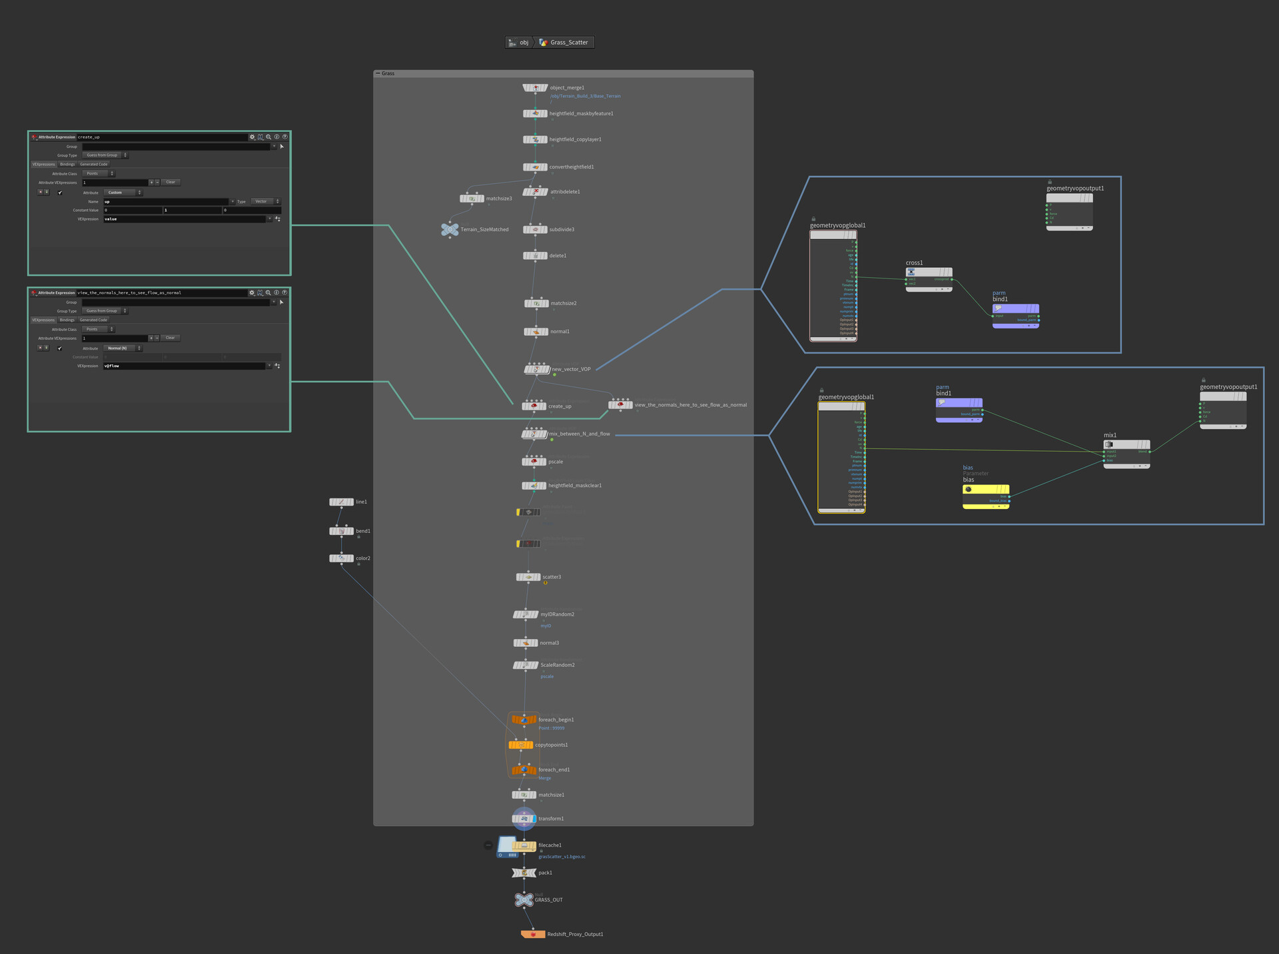Select the Redshift_Proxy_Output1 node icon
Viewport: 1279px width, 954px height.
click(x=533, y=934)
